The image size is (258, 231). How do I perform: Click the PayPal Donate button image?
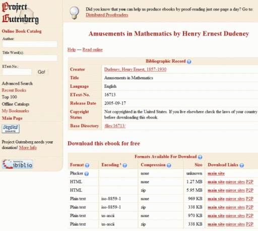(x=11, y=129)
